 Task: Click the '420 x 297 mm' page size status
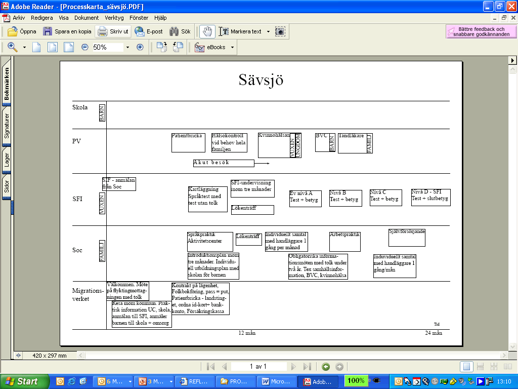(50, 356)
